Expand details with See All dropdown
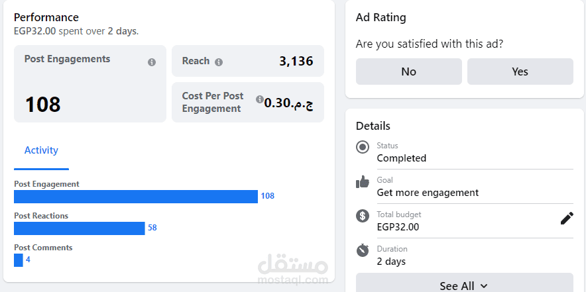This screenshot has width=586, height=292. tap(464, 285)
